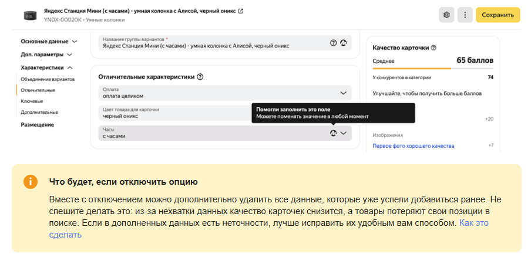Image resolution: width=531 pixels, height=261 pixels.
Task: Open the Оплата dropdown
Action: coord(225,93)
